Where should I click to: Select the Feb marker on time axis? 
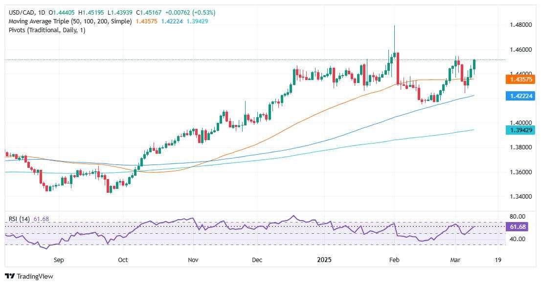click(394, 260)
